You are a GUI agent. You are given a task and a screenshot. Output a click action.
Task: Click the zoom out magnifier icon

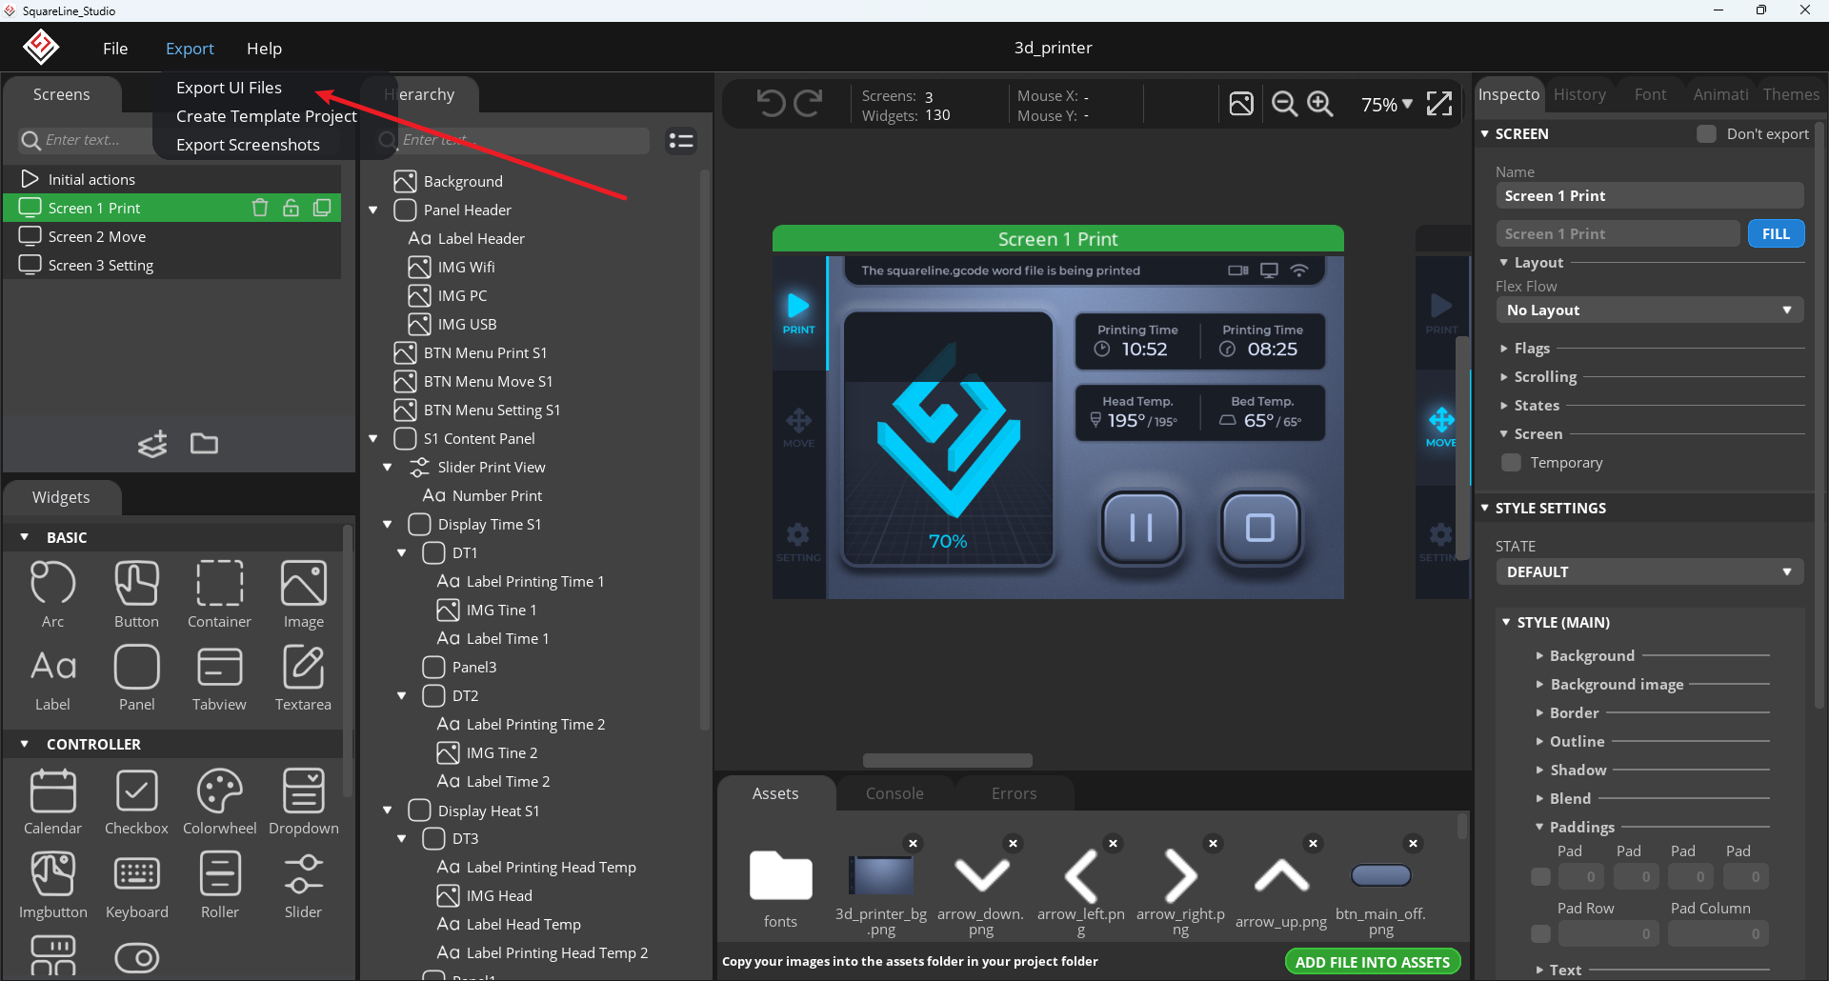click(x=1285, y=104)
